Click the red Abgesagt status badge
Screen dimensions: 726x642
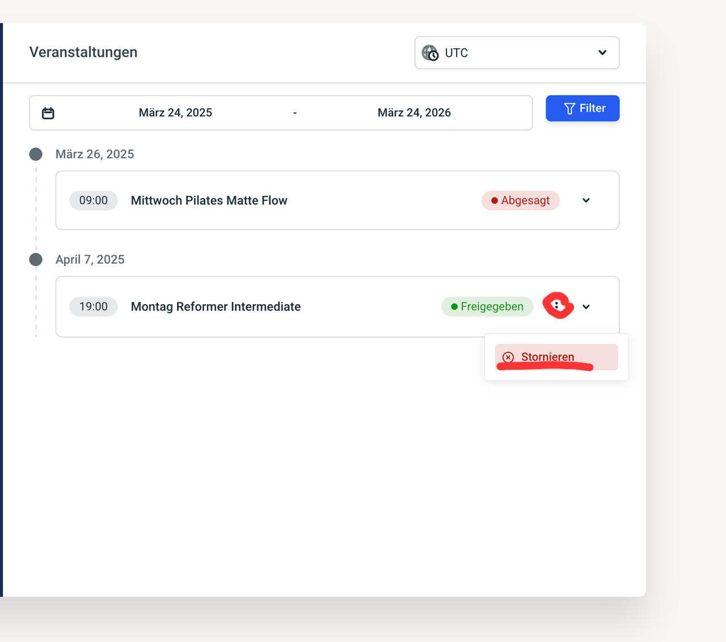click(520, 200)
